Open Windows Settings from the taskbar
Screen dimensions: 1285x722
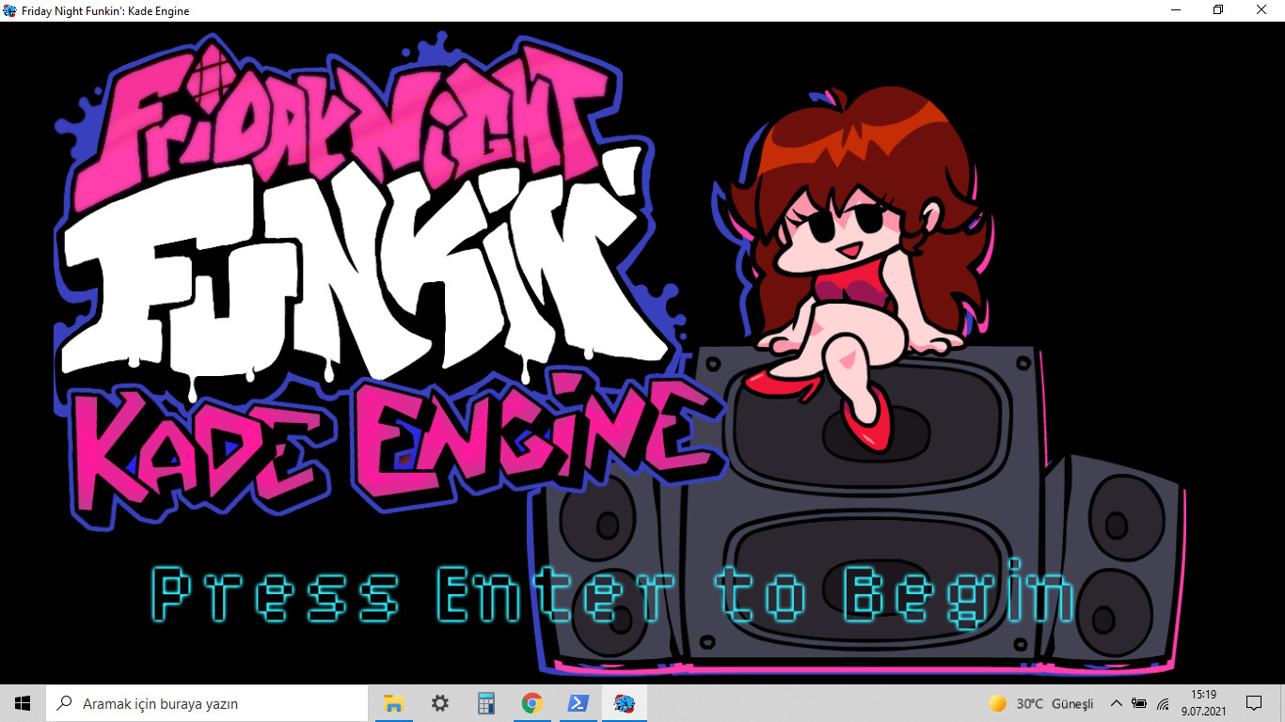pyautogui.click(x=439, y=702)
